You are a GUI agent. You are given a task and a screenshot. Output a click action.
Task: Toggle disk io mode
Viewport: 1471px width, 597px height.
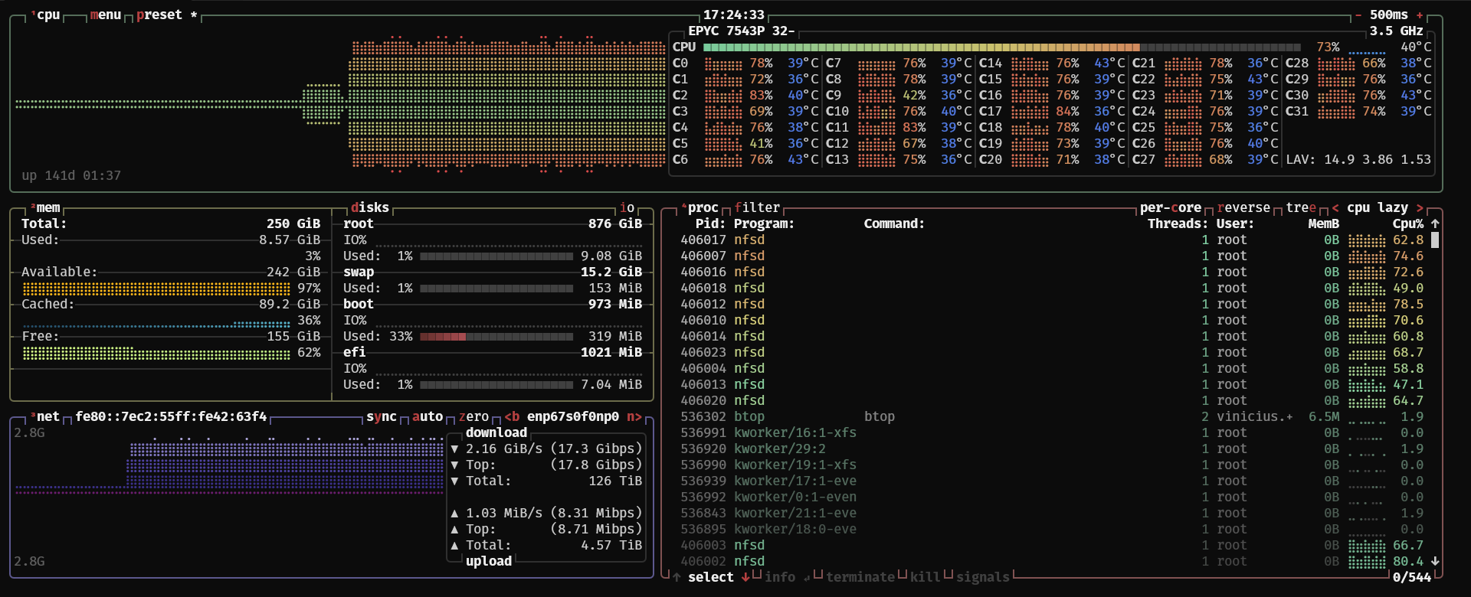[x=627, y=207]
